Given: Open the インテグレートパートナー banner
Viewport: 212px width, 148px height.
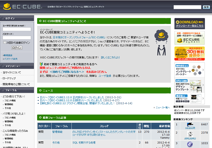Looking at the screenshot, I should pyautogui.click(x=189, y=70).
